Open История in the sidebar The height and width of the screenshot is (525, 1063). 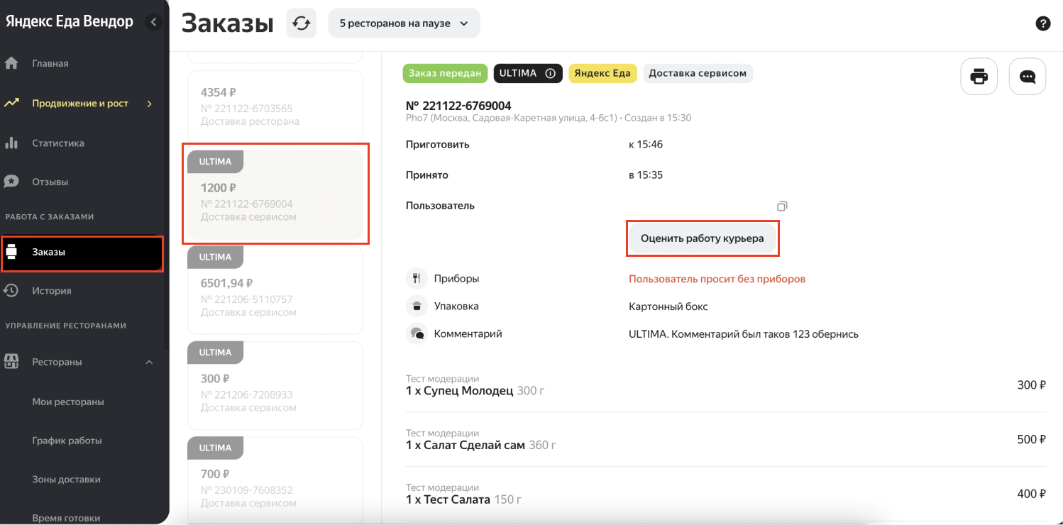point(51,291)
